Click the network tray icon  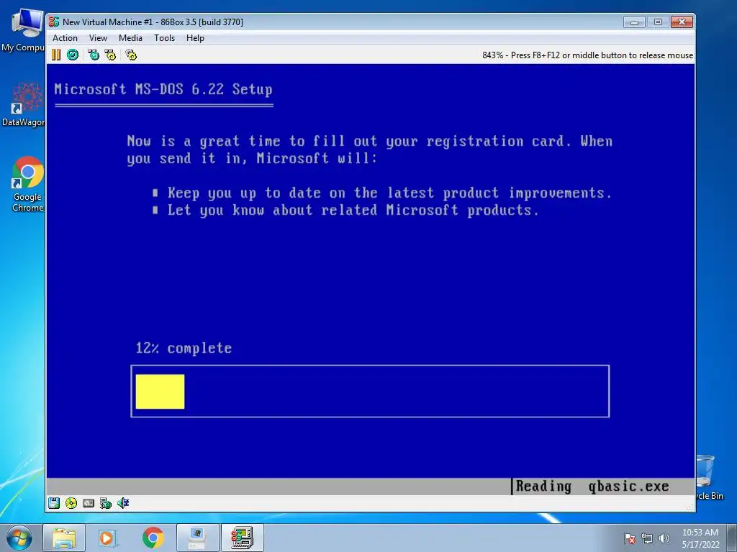click(x=647, y=538)
